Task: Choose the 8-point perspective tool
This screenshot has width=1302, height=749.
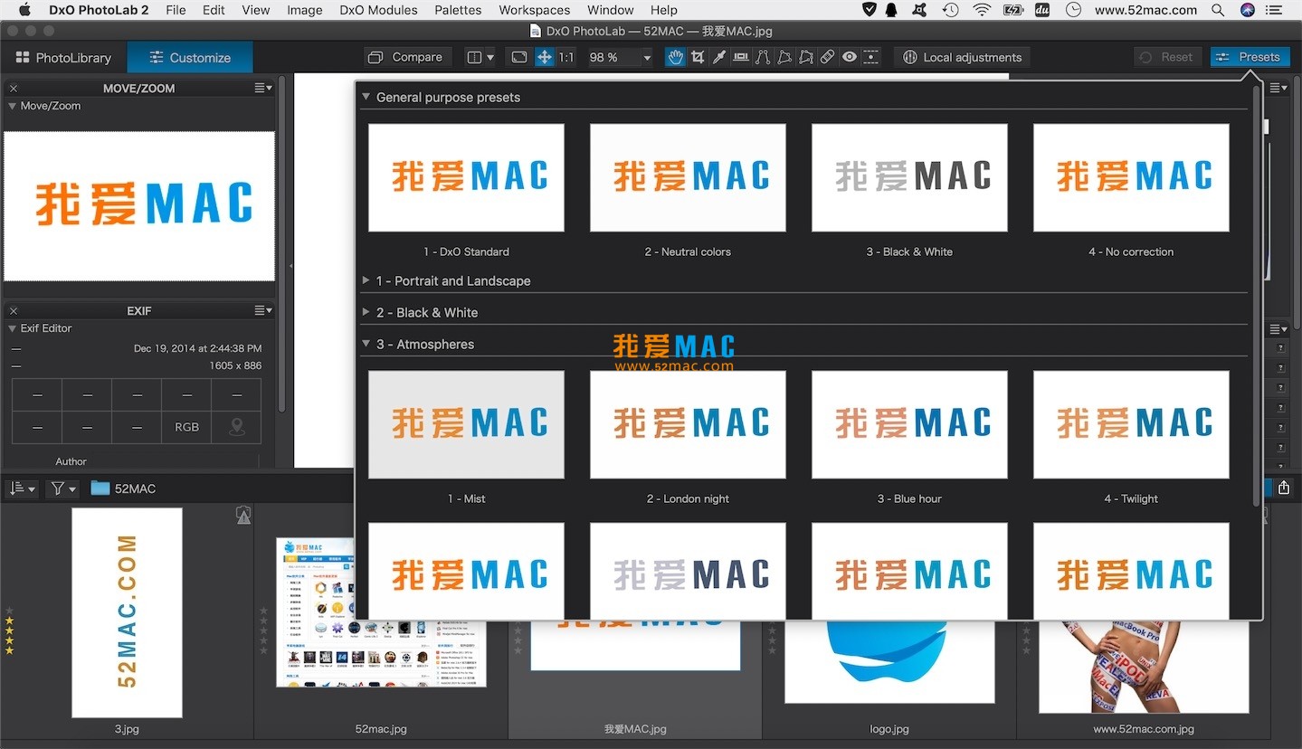Action: click(806, 57)
